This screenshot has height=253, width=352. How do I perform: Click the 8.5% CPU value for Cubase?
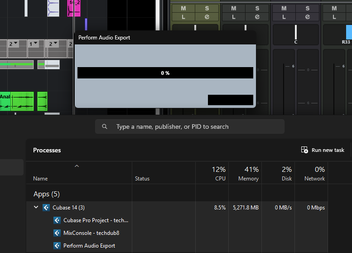(220, 208)
